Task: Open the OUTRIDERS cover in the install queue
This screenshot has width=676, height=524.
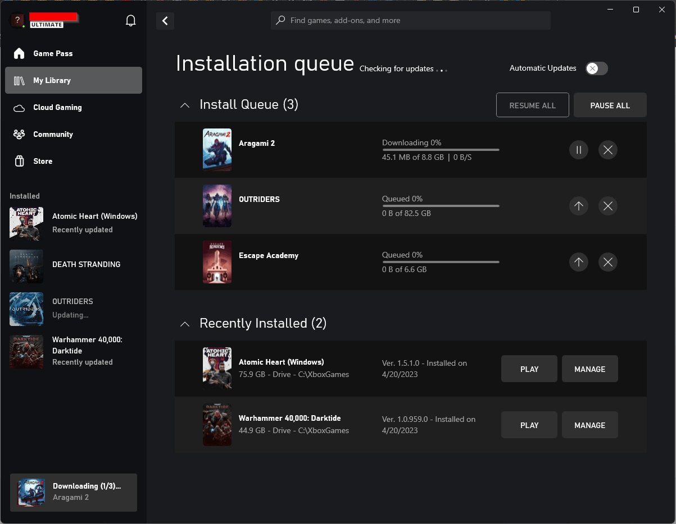Action: pyautogui.click(x=217, y=206)
